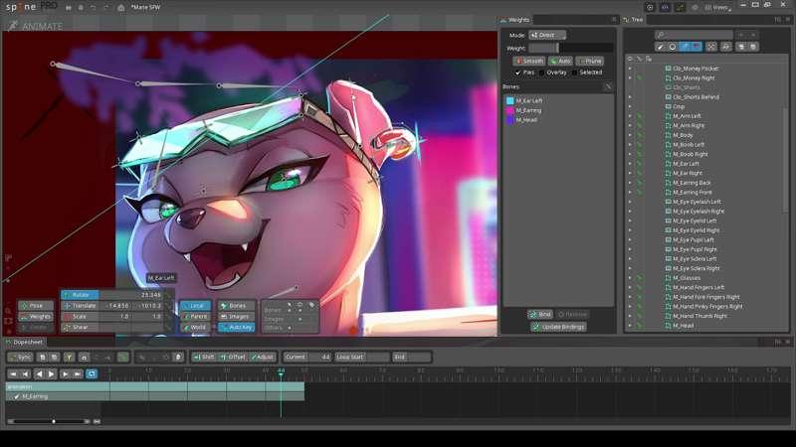Click the dopesheet filter funnel icon
796x447 pixels.
pyautogui.click(x=69, y=358)
